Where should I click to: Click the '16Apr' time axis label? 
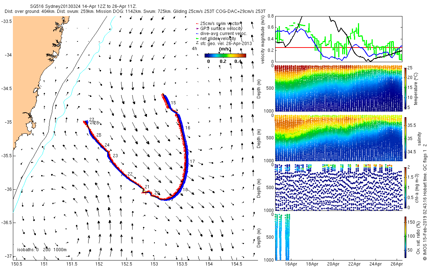(291, 264)
